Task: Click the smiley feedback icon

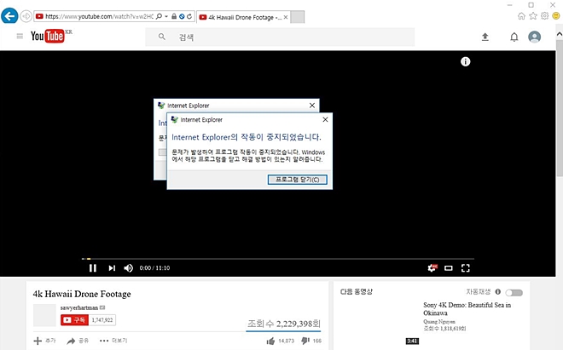Action: (556, 16)
